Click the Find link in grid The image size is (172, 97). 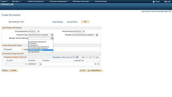pos(63,57)
